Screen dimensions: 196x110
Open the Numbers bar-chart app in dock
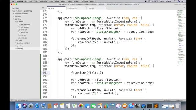(x=106, y=106)
